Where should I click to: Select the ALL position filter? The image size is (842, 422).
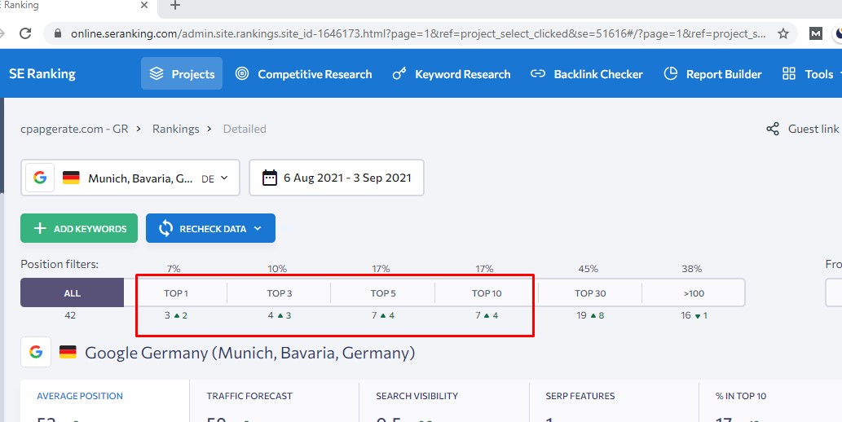tap(72, 293)
